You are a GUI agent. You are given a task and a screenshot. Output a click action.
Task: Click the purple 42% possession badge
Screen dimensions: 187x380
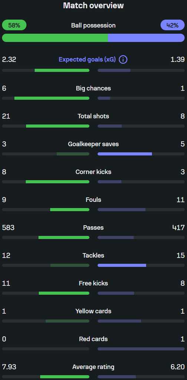click(x=173, y=25)
